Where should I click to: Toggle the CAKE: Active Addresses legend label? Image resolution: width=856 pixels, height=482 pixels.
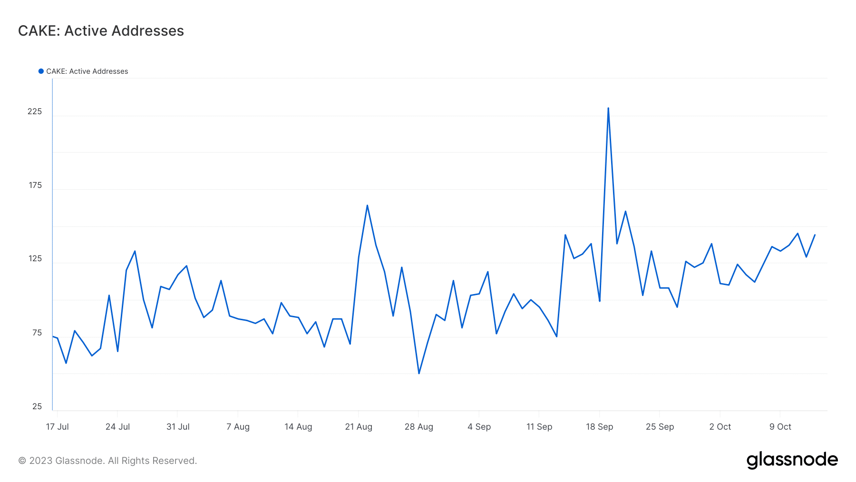coord(87,71)
